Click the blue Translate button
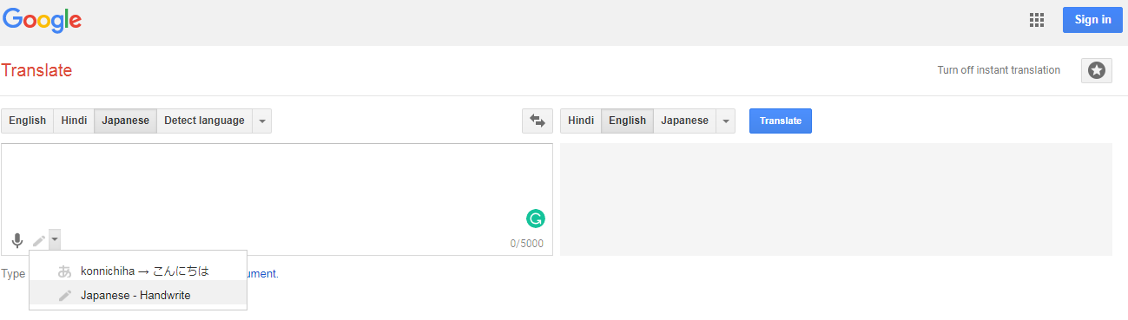This screenshot has width=1128, height=320. [781, 121]
